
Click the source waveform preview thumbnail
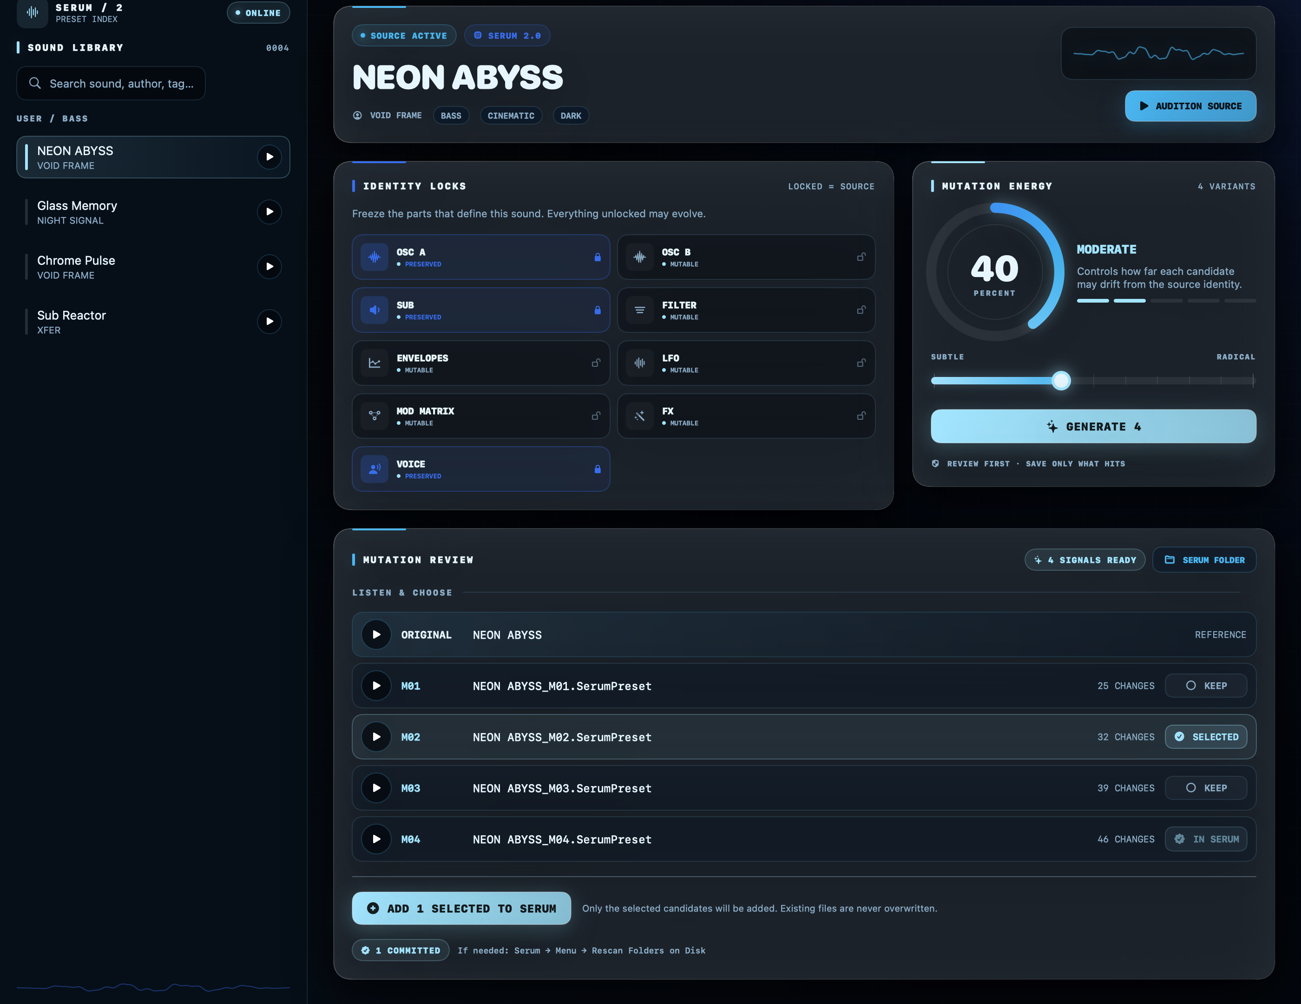[x=1158, y=53]
